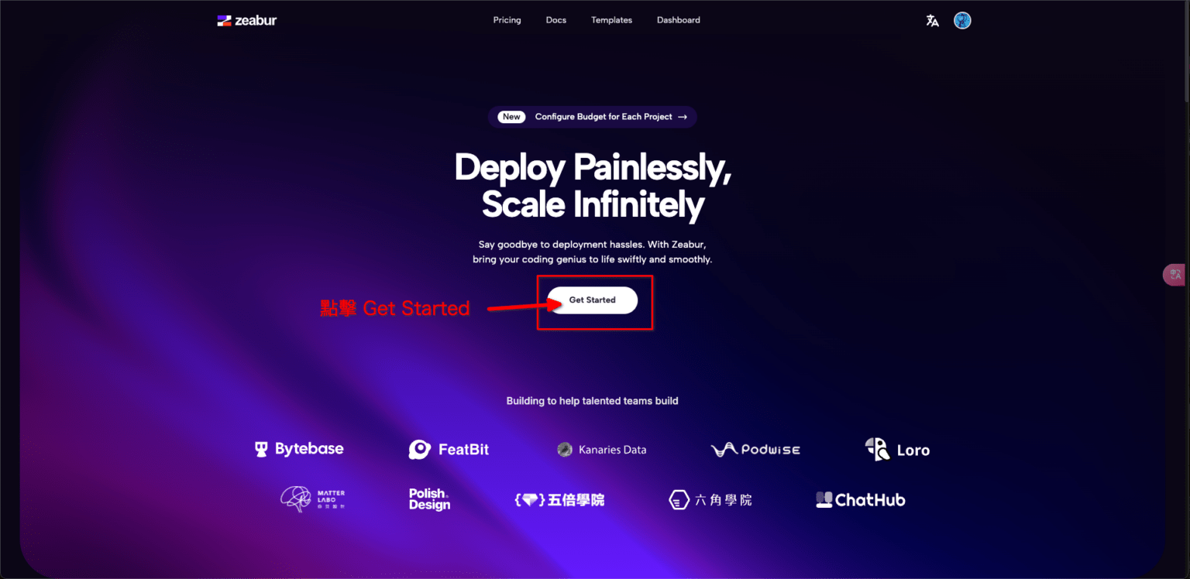Click the Loro logo
This screenshot has height=579, width=1190.
[x=897, y=450]
